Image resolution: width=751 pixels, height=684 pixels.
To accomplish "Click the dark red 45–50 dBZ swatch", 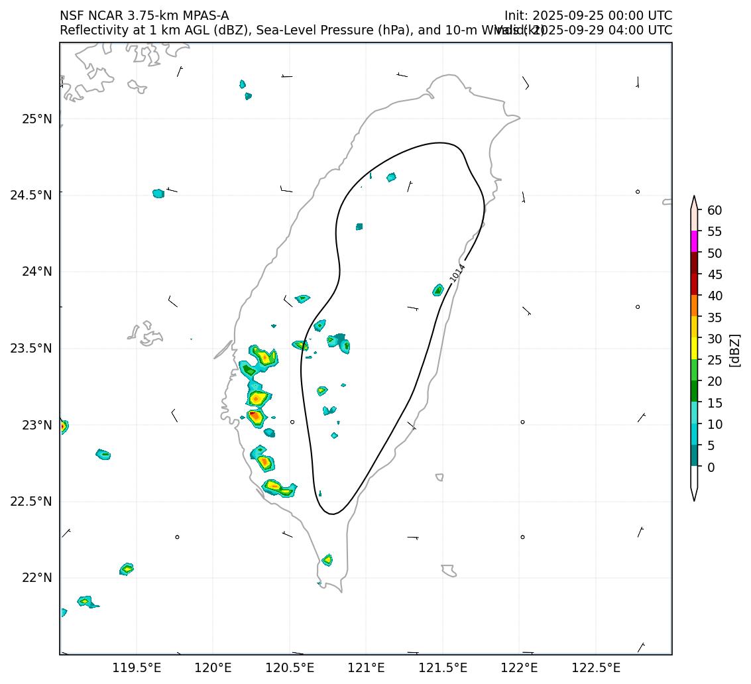I will 694,262.
